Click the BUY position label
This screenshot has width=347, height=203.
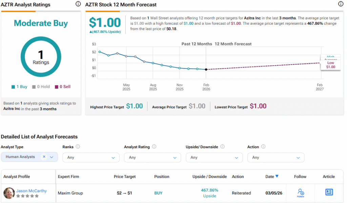tap(158, 193)
